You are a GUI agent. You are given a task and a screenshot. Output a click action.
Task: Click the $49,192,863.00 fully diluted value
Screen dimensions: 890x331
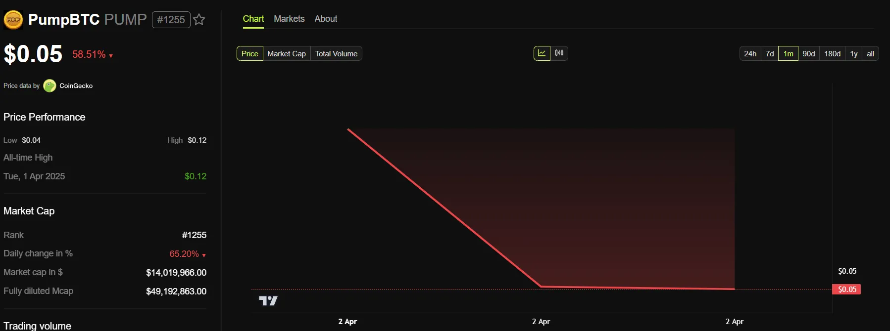click(176, 291)
